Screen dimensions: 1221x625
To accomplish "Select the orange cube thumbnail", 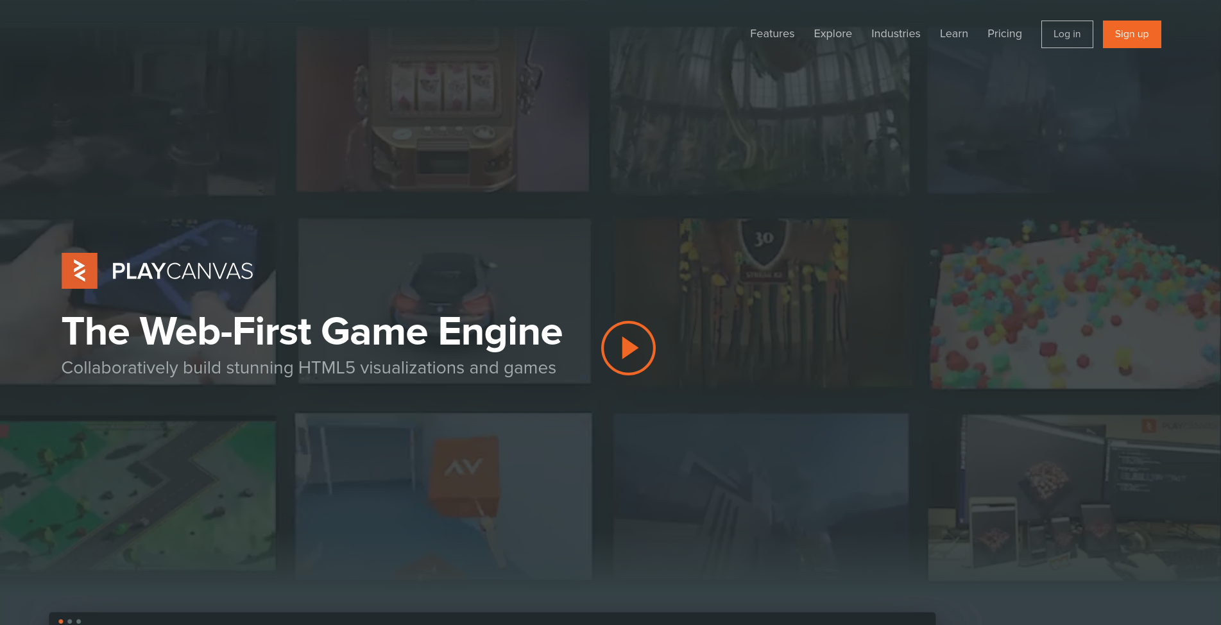I will click(443, 495).
